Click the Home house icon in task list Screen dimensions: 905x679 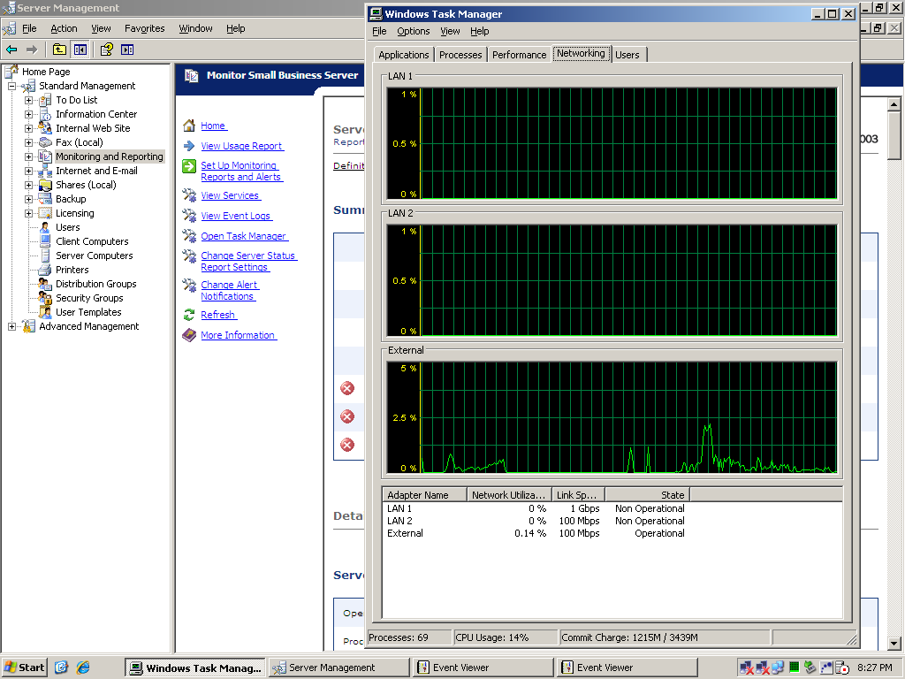189,126
